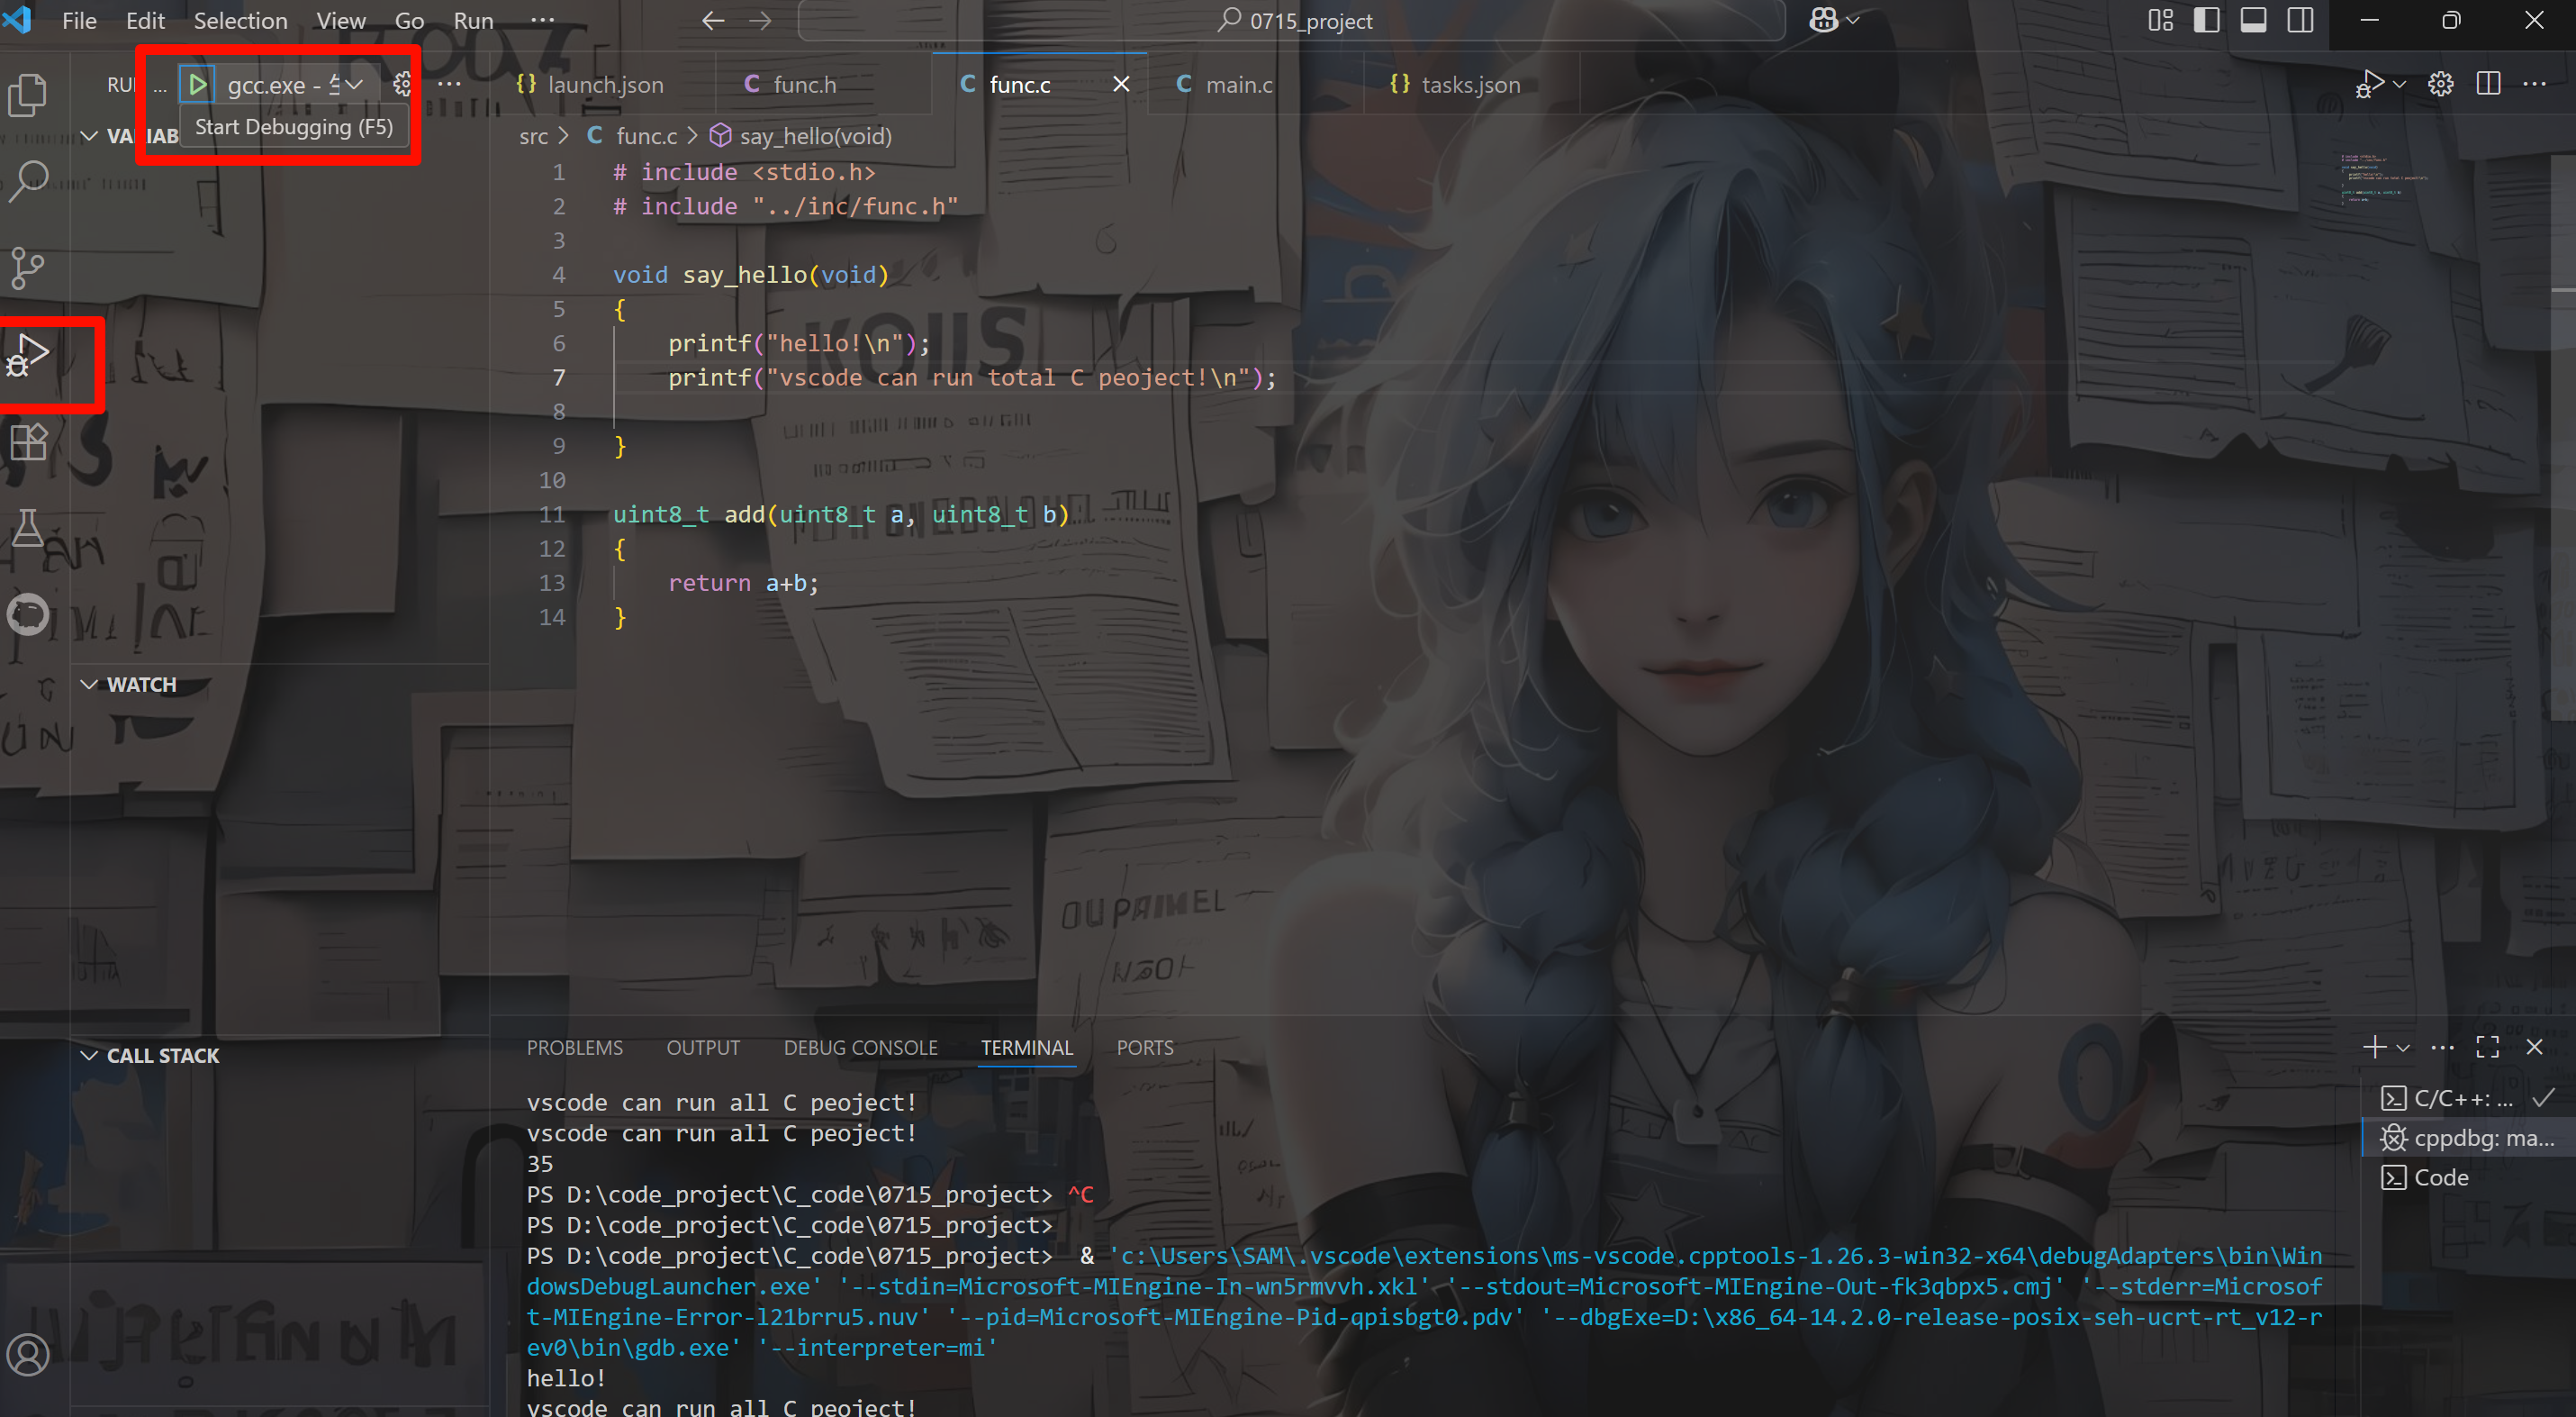Switch to PROBLEMS panel tab

coord(574,1048)
